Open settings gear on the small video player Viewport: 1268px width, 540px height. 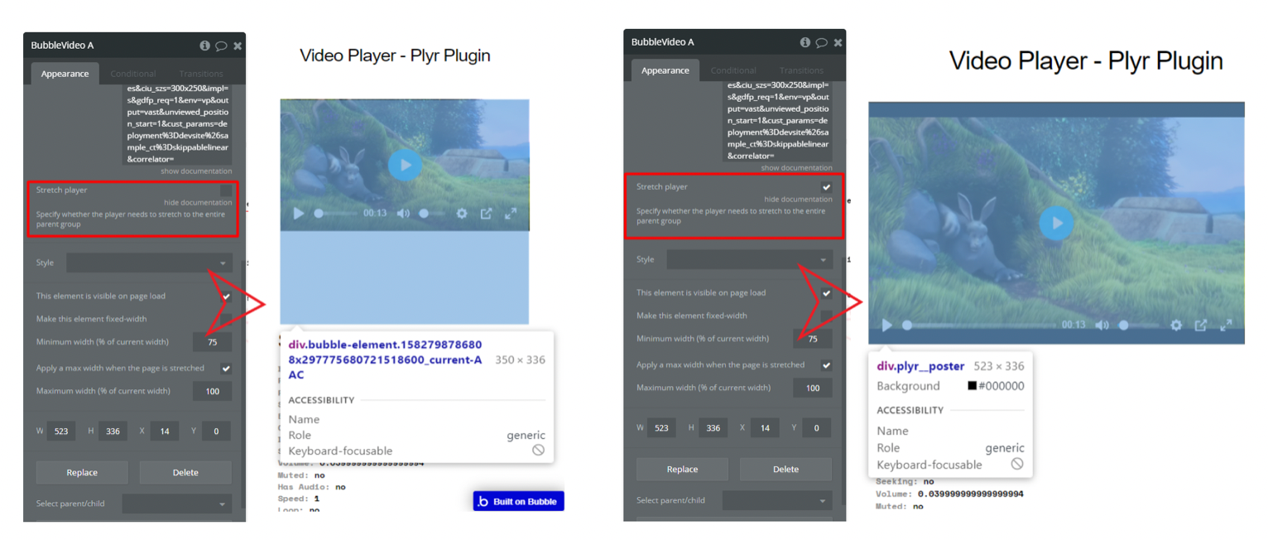[462, 213]
